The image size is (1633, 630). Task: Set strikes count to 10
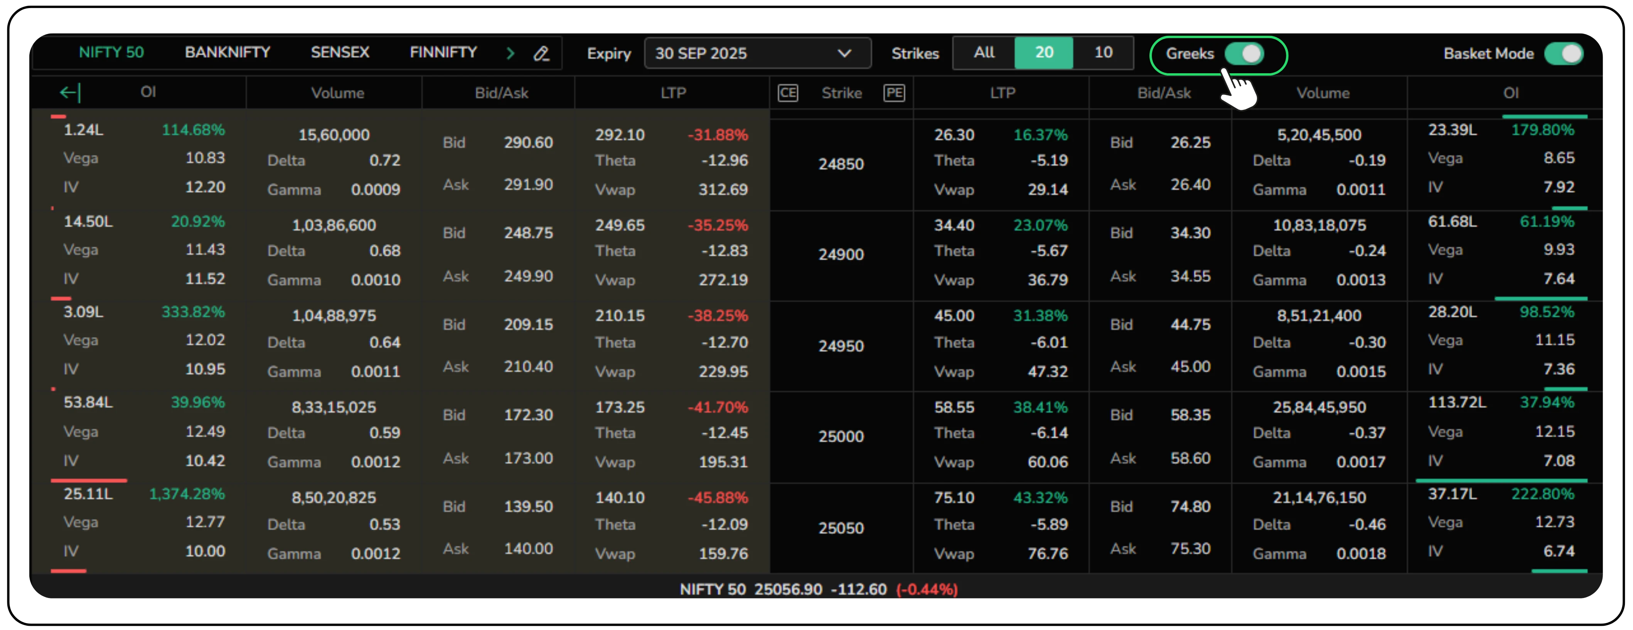[x=1103, y=52]
